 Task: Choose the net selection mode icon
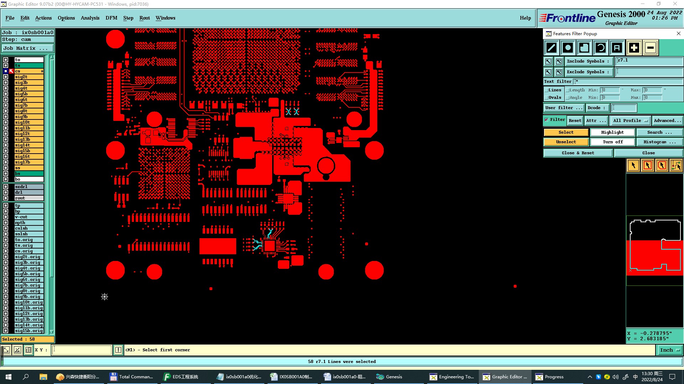pyautogui.click(x=676, y=165)
